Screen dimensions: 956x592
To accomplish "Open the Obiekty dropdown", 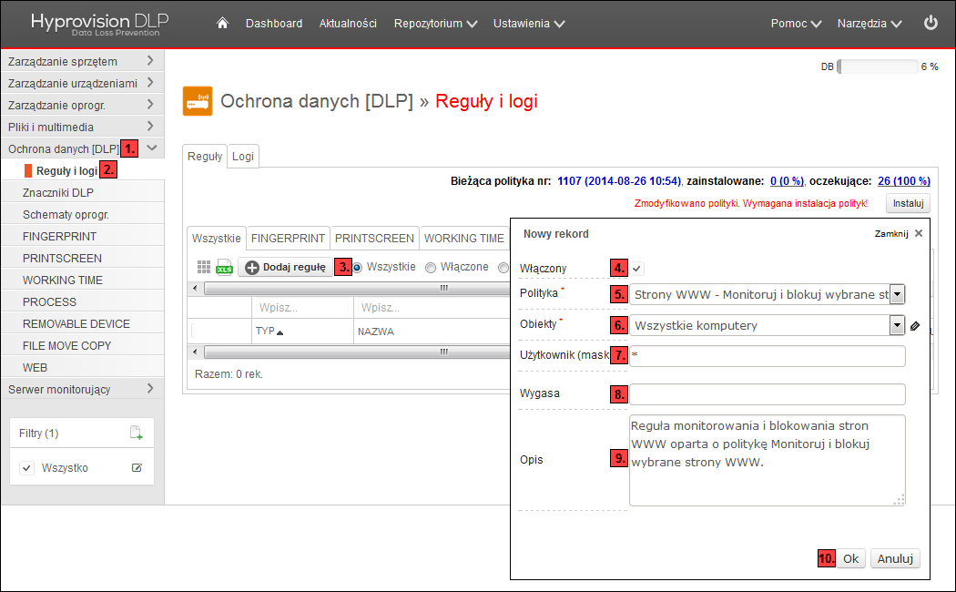I will 896,325.
